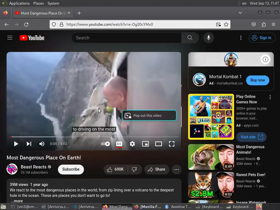
Task: Open the YouTube guide hamburger menu
Action: pos(10,38)
